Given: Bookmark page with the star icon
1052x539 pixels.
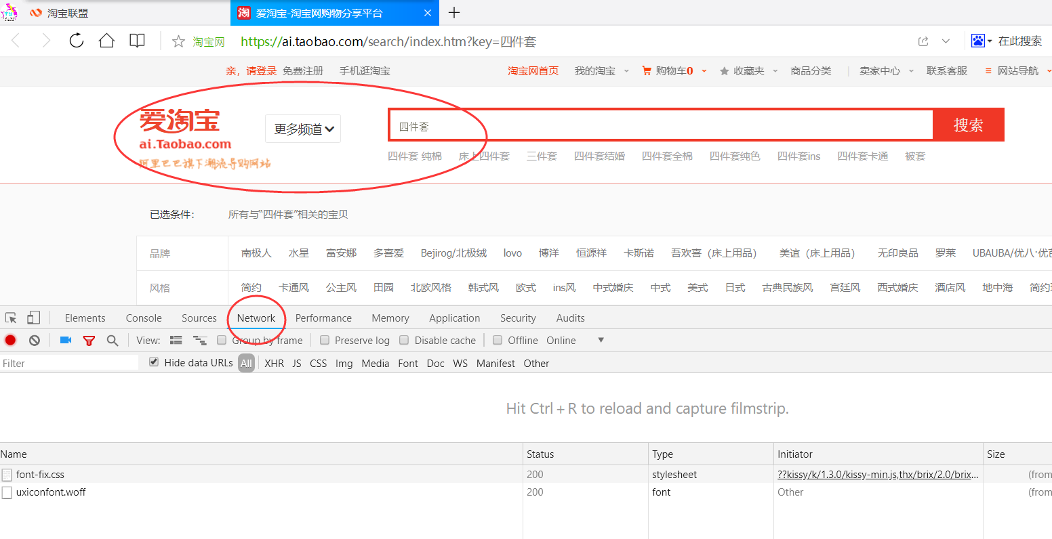Looking at the screenshot, I should tap(178, 41).
